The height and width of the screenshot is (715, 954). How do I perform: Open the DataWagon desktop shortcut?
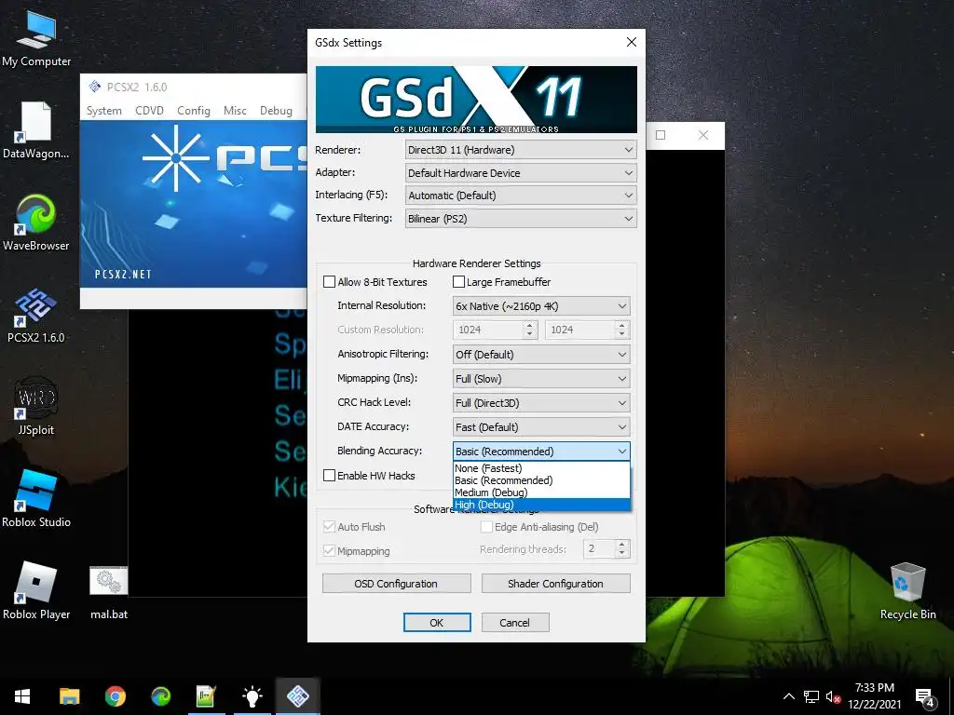(36, 130)
